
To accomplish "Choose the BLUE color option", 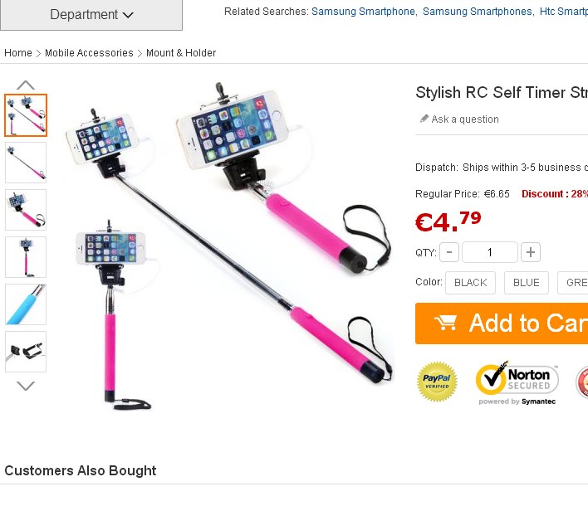I will [x=526, y=283].
